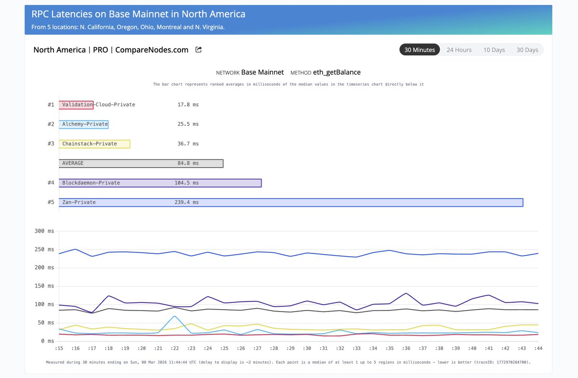The image size is (578, 378).
Task: Select the 30 Minutes time range
Action: 420,50
